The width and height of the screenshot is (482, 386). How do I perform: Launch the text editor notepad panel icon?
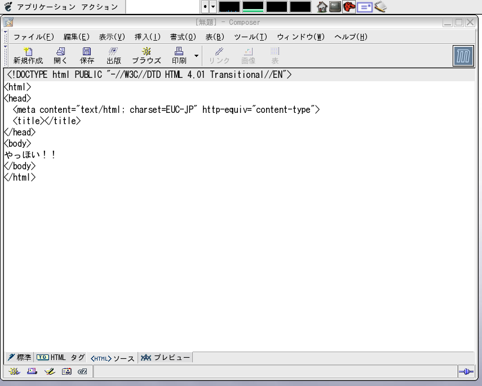click(x=381, y=7)
